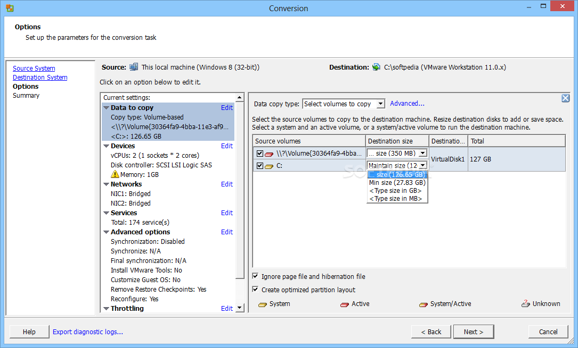Uncheck the C: volume checkbox

click(x=260, y=166)
